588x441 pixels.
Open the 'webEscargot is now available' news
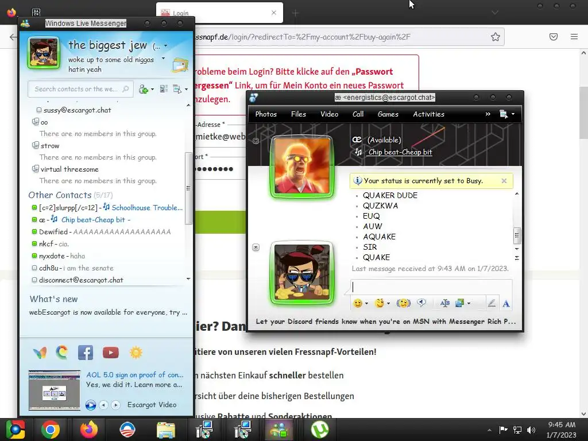pos(108,312)
